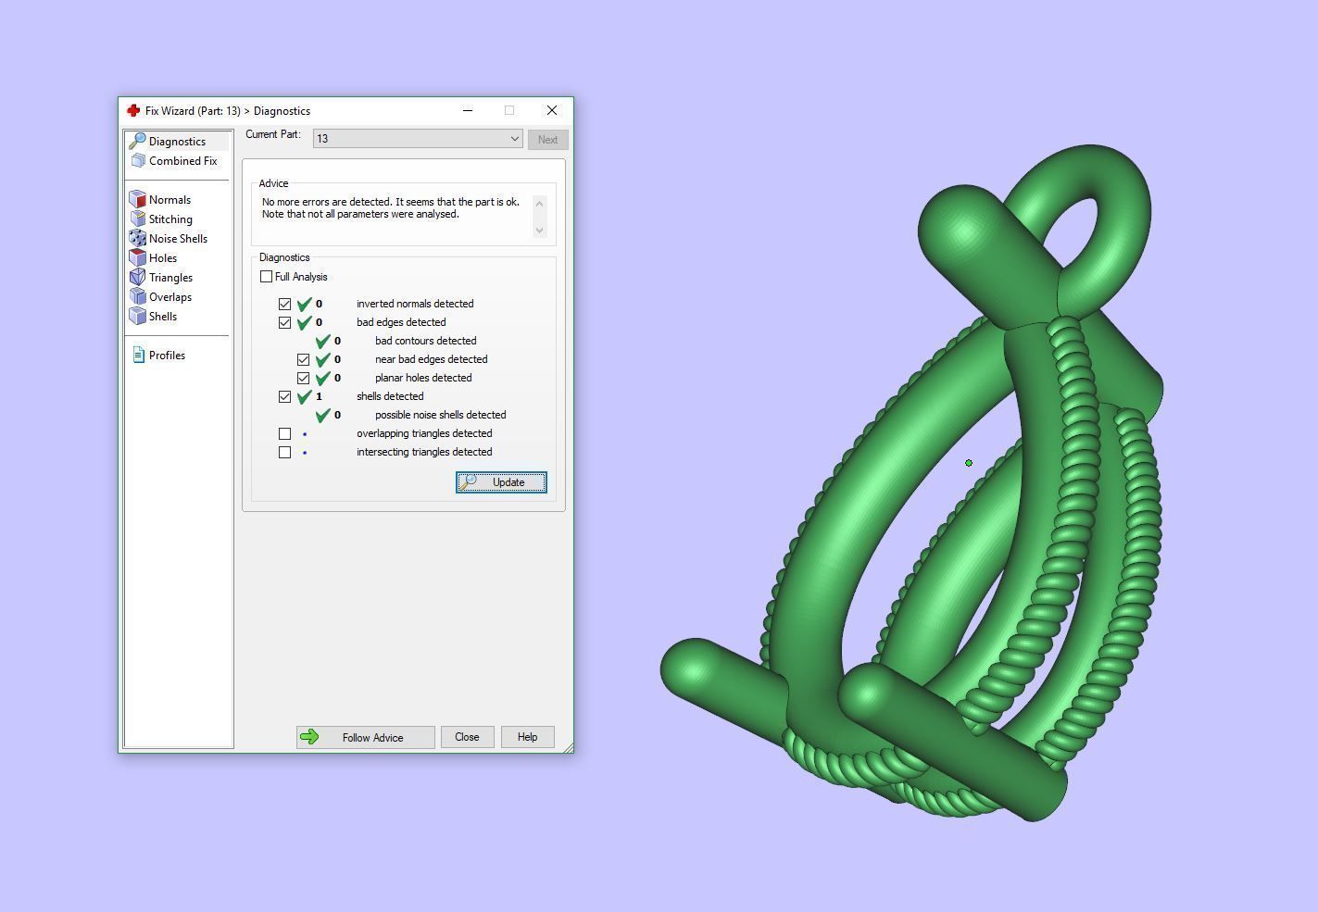This screenshot has width=1318, height=912.
Task: Open the Profiles page label
Action: click(x=167, y=356)
